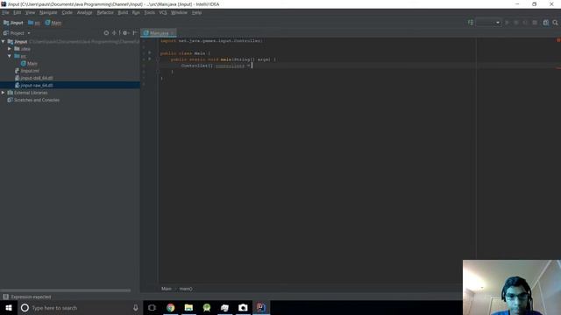This screenshot has width=561, height=315.
Task: Click run gutter icon beside class Main
Action: pos(150,52)
